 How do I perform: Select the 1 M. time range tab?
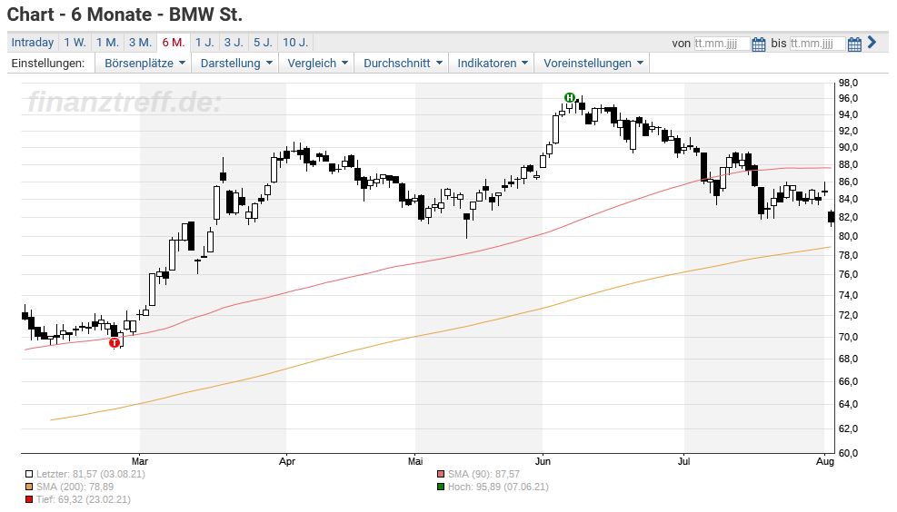pyautogui.click(x=107, y=43)
